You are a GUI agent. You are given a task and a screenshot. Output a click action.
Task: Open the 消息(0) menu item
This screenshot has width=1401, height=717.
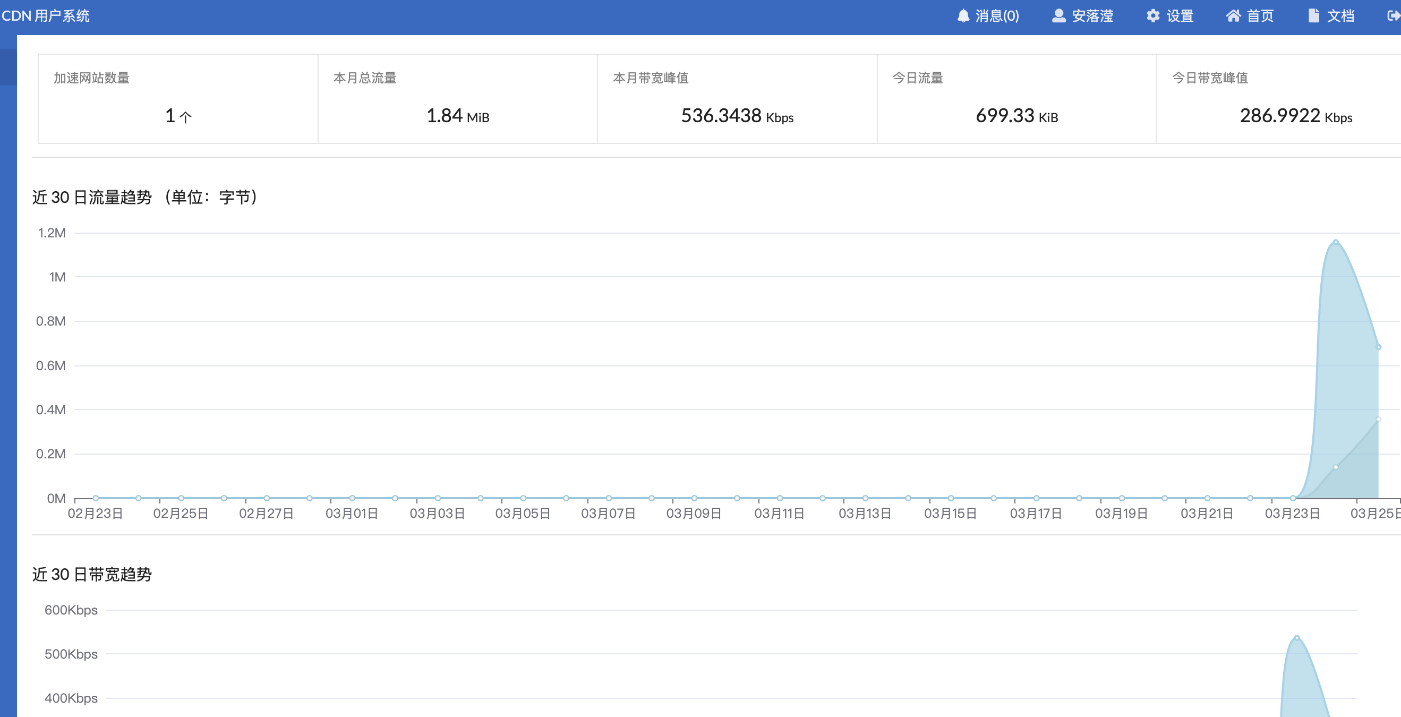[989, 16]
